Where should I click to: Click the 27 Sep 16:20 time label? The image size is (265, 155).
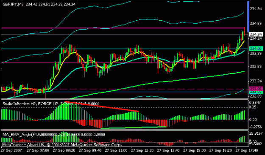220,150
